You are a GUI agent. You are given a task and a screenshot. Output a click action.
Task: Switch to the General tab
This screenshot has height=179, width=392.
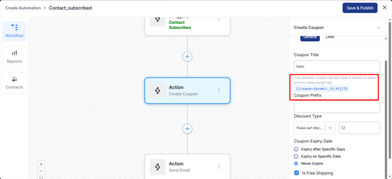point(310,37)
